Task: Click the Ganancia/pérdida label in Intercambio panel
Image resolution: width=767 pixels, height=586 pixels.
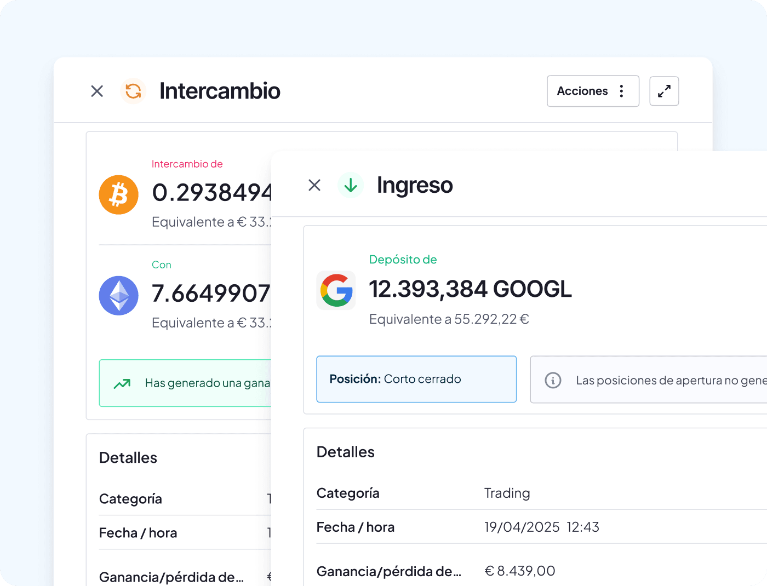Action: (x=171, y=577)
